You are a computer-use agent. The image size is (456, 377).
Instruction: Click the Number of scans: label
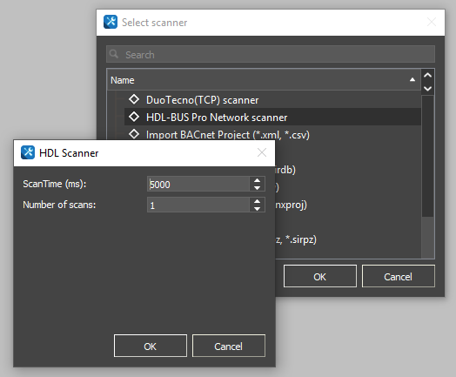coord(59,205)
